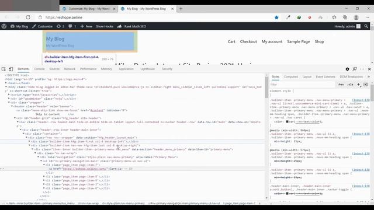View site information lock icon
The height and width of the screenshot is (210, 374).
click(x=40, y=17)
